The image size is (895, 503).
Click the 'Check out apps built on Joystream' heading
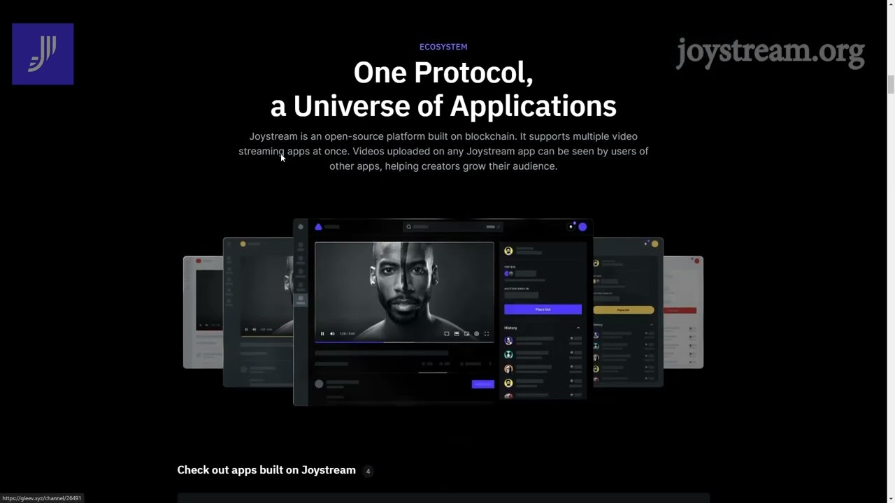click(266, 470)
